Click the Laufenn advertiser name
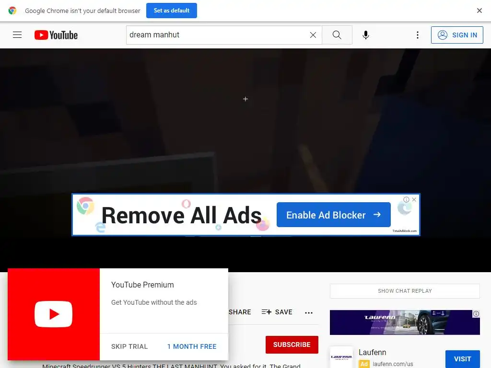 coord(372,352)
